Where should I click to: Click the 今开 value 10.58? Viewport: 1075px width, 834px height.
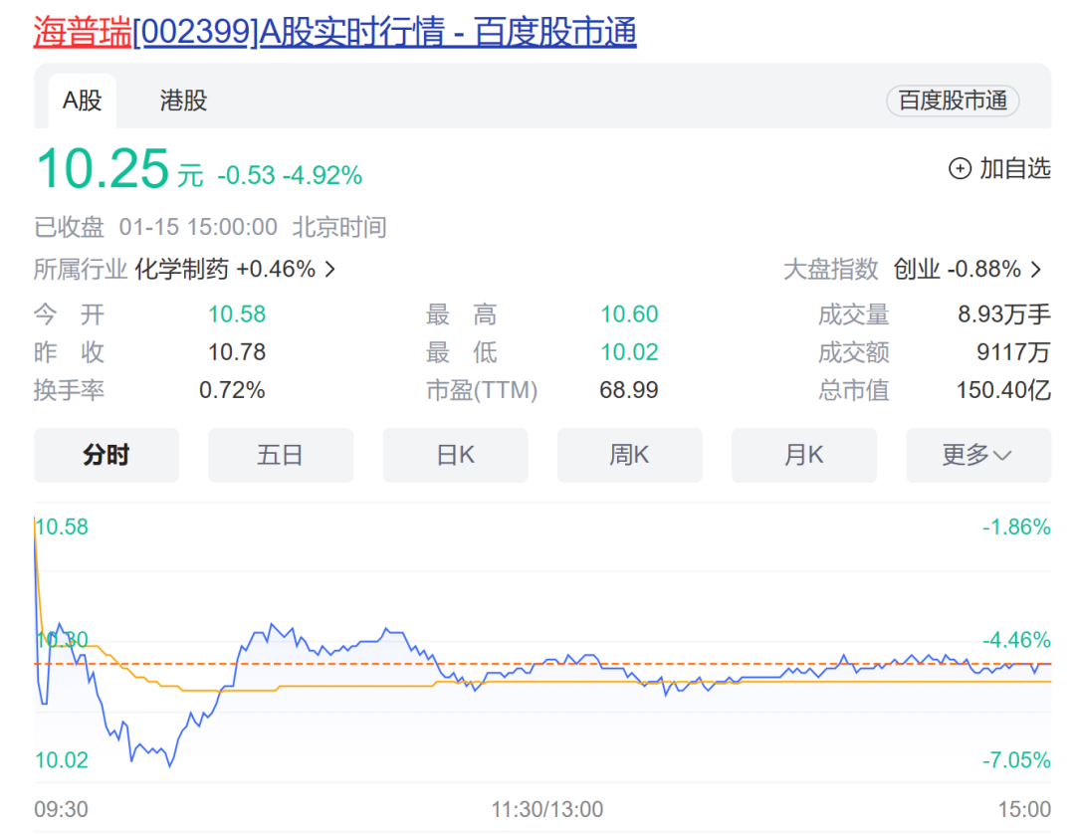pos(237,314)
